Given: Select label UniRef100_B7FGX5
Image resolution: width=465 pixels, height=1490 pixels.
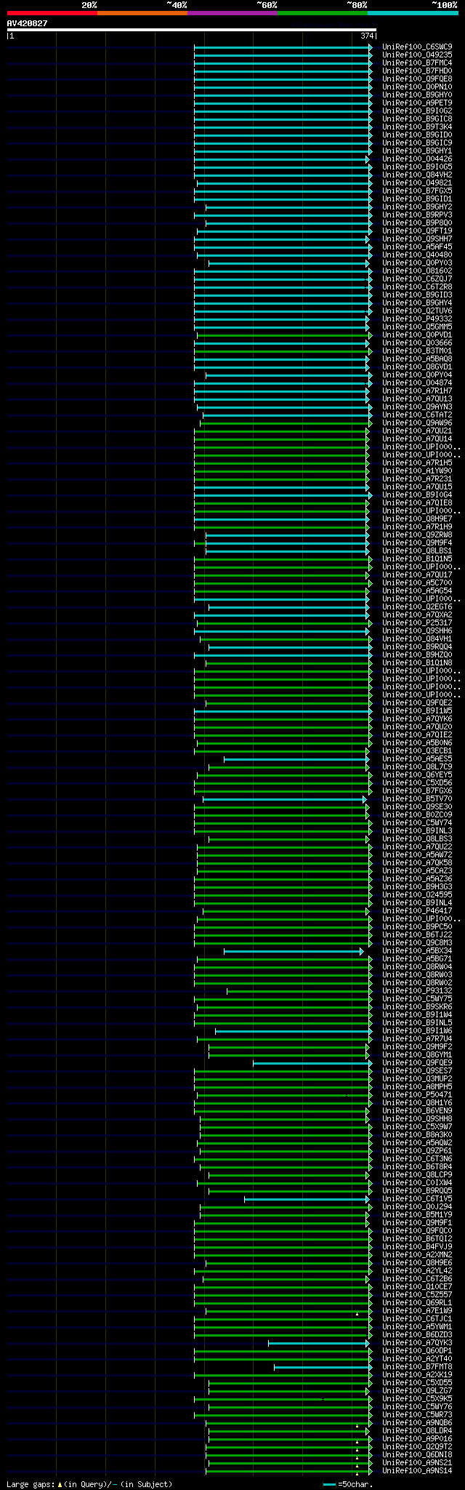Looking at the screenshot, I should [x=417, y=191].
